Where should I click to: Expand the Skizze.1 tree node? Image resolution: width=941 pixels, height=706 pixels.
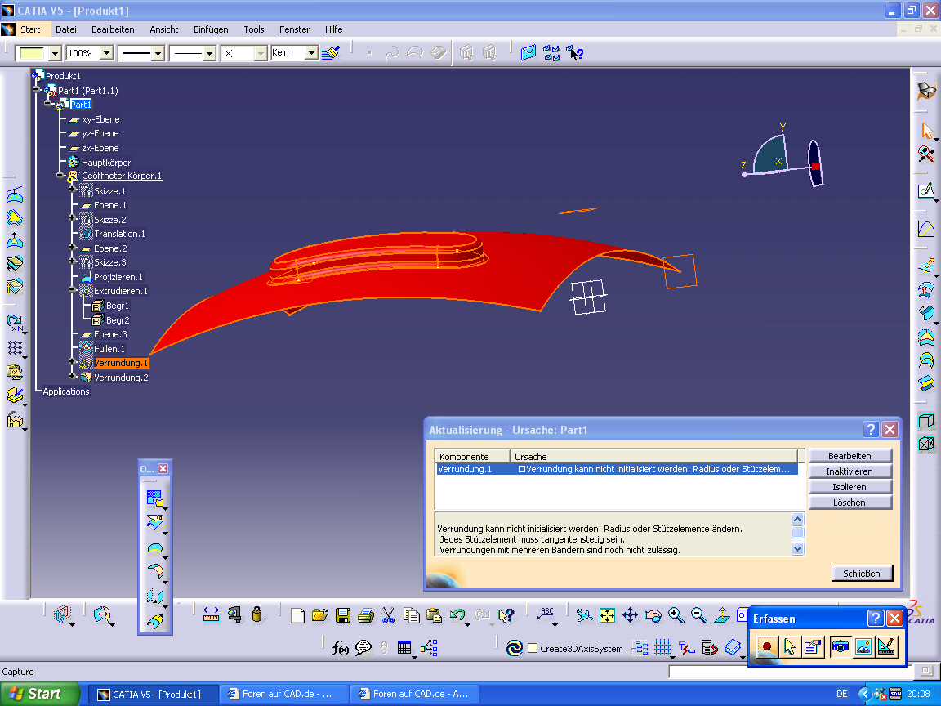73,190
